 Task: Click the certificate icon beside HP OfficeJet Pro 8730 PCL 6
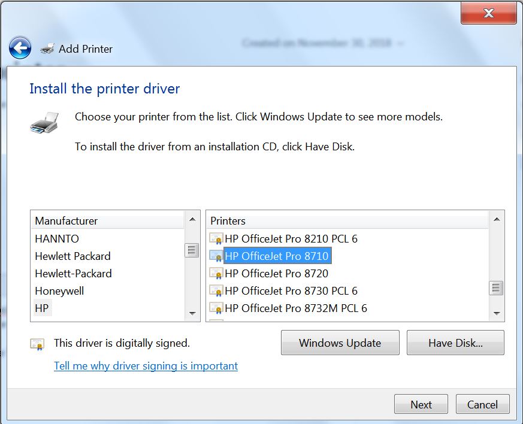click(x=216, y=290)
